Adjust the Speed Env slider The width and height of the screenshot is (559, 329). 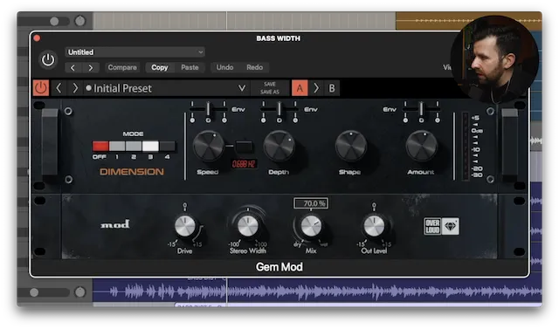click(x=208, y=109)
